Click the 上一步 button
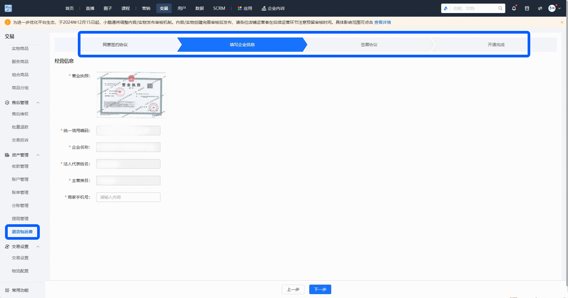The image size is (568, 298). click(x=293, y=289)
